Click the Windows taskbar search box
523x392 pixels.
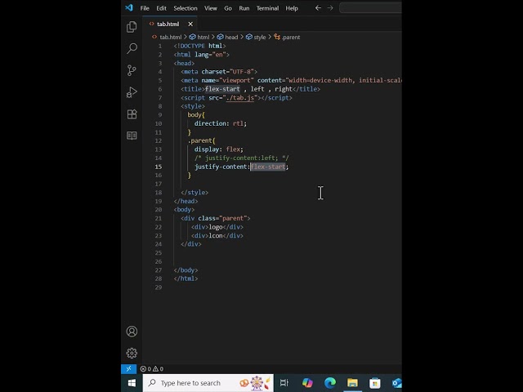pyautogui.click(x=208, y=383)
